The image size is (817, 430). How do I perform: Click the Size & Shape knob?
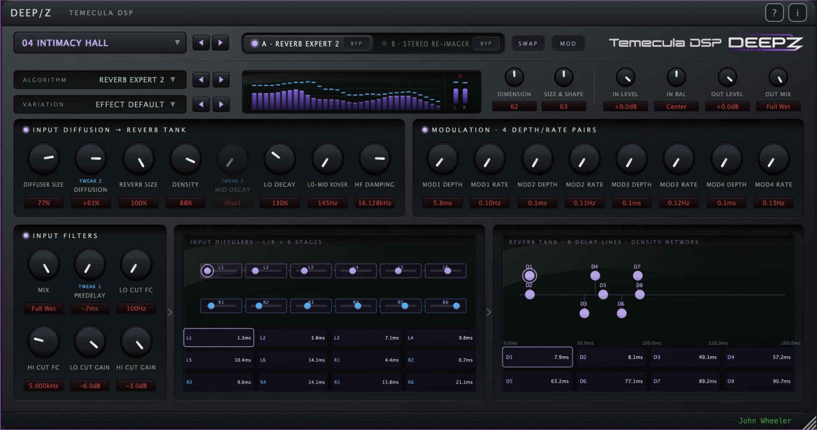pos(564,77)
